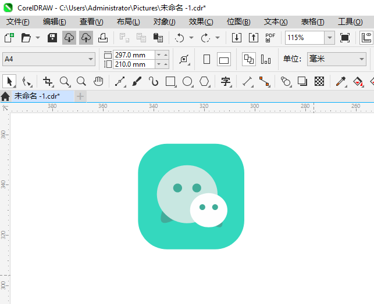Viewport: 374px width, 304px height.
Task: Open a file with the folder icon
Action: pos(26,38)
